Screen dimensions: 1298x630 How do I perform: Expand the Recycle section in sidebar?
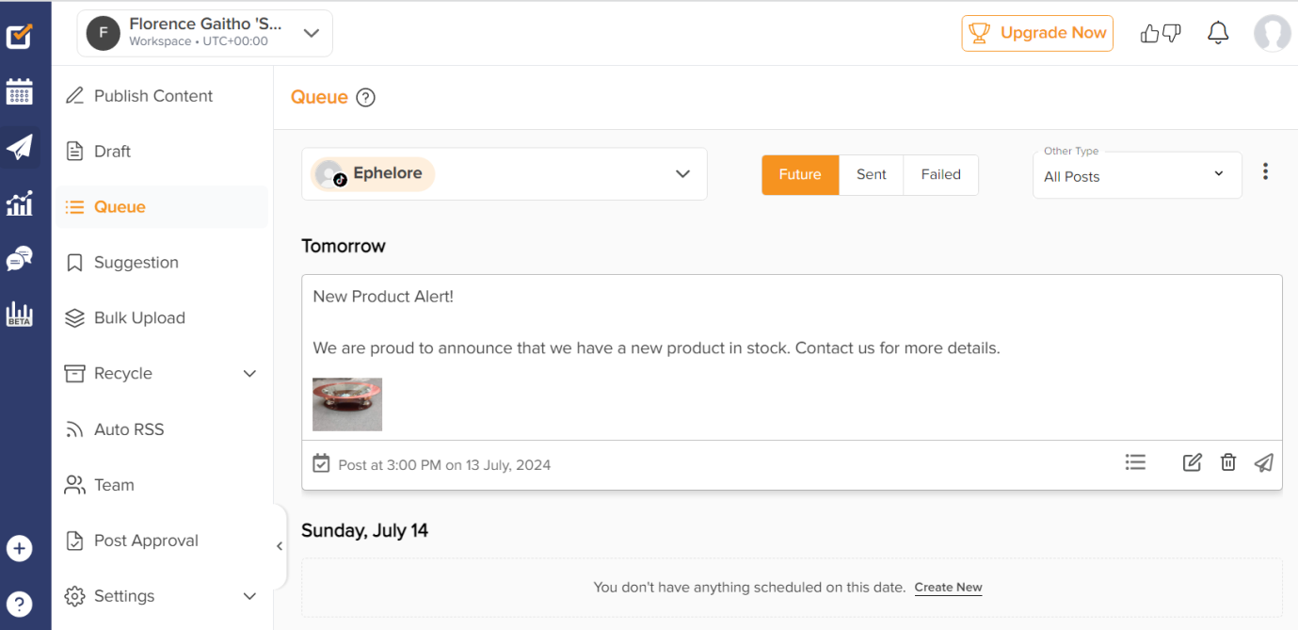click(x=249, y=373)
